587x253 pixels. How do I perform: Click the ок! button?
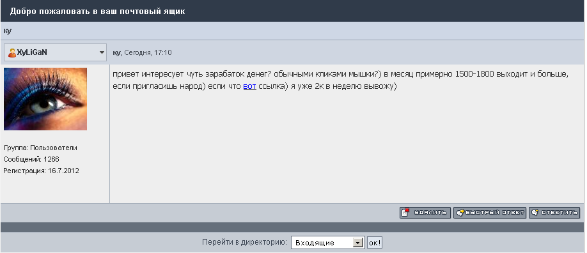coord(374,243)
